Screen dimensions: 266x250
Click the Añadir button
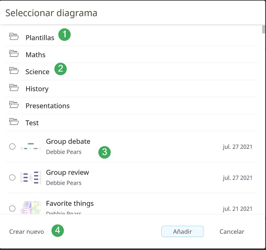(182, 231)
